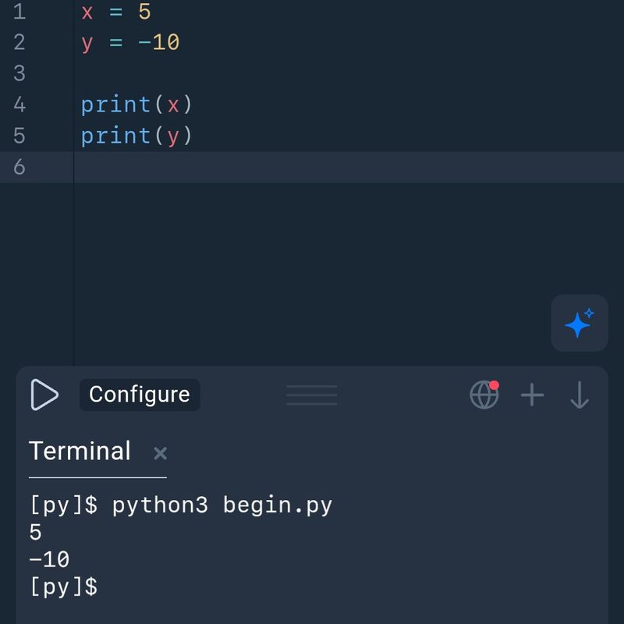The width and height of the screenshot is (624, 624).
Task: Click the print(x) statement
Action: pos(136,105)
